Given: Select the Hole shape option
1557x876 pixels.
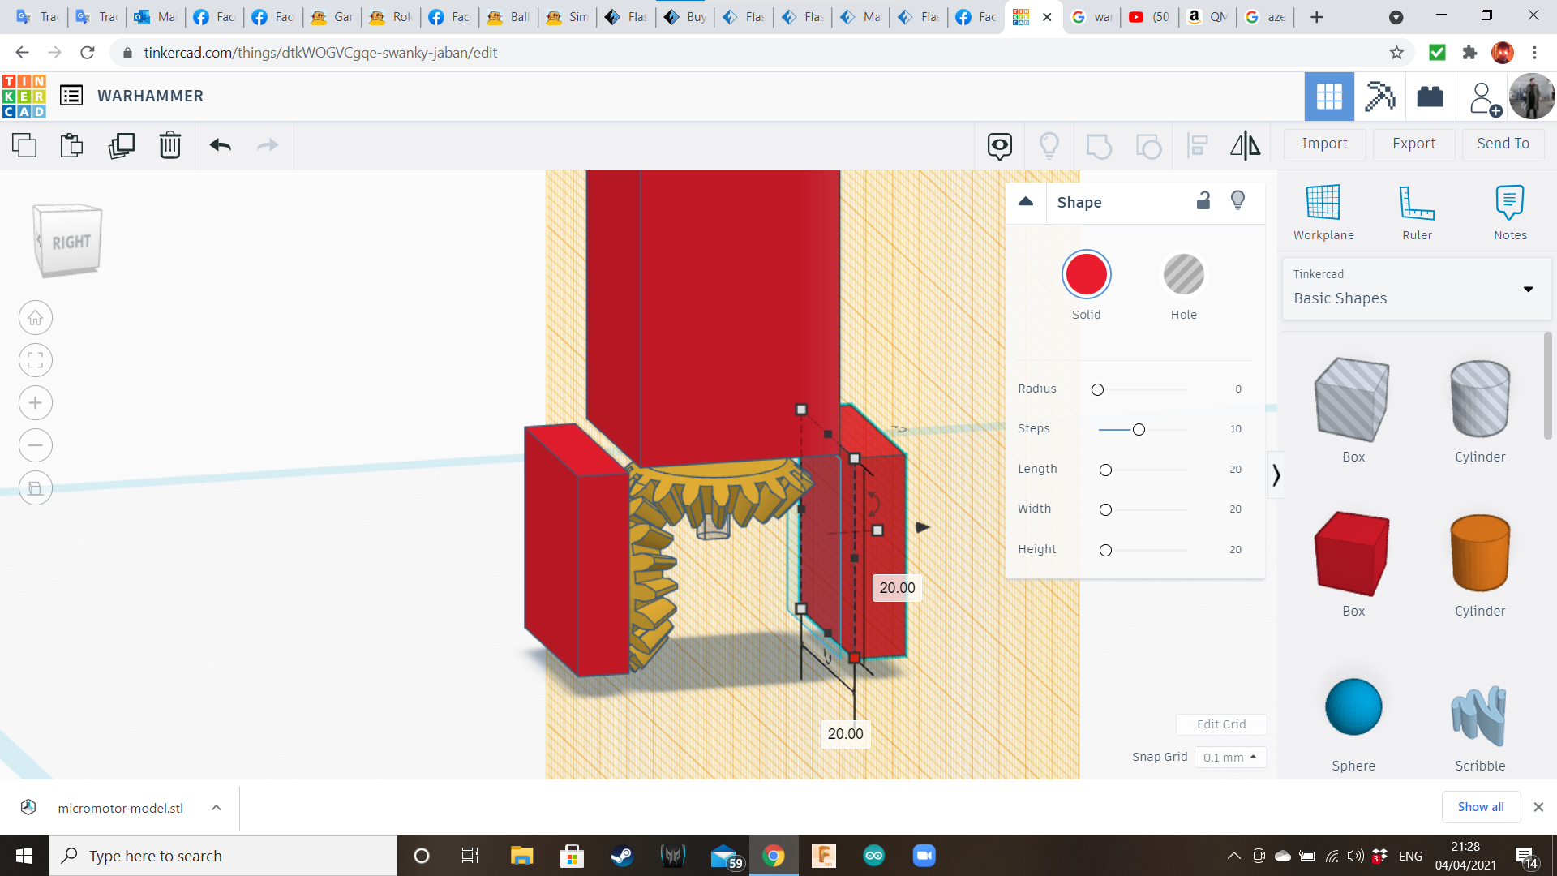Looking at the screenshot, I should click(x=1183, y=275).
